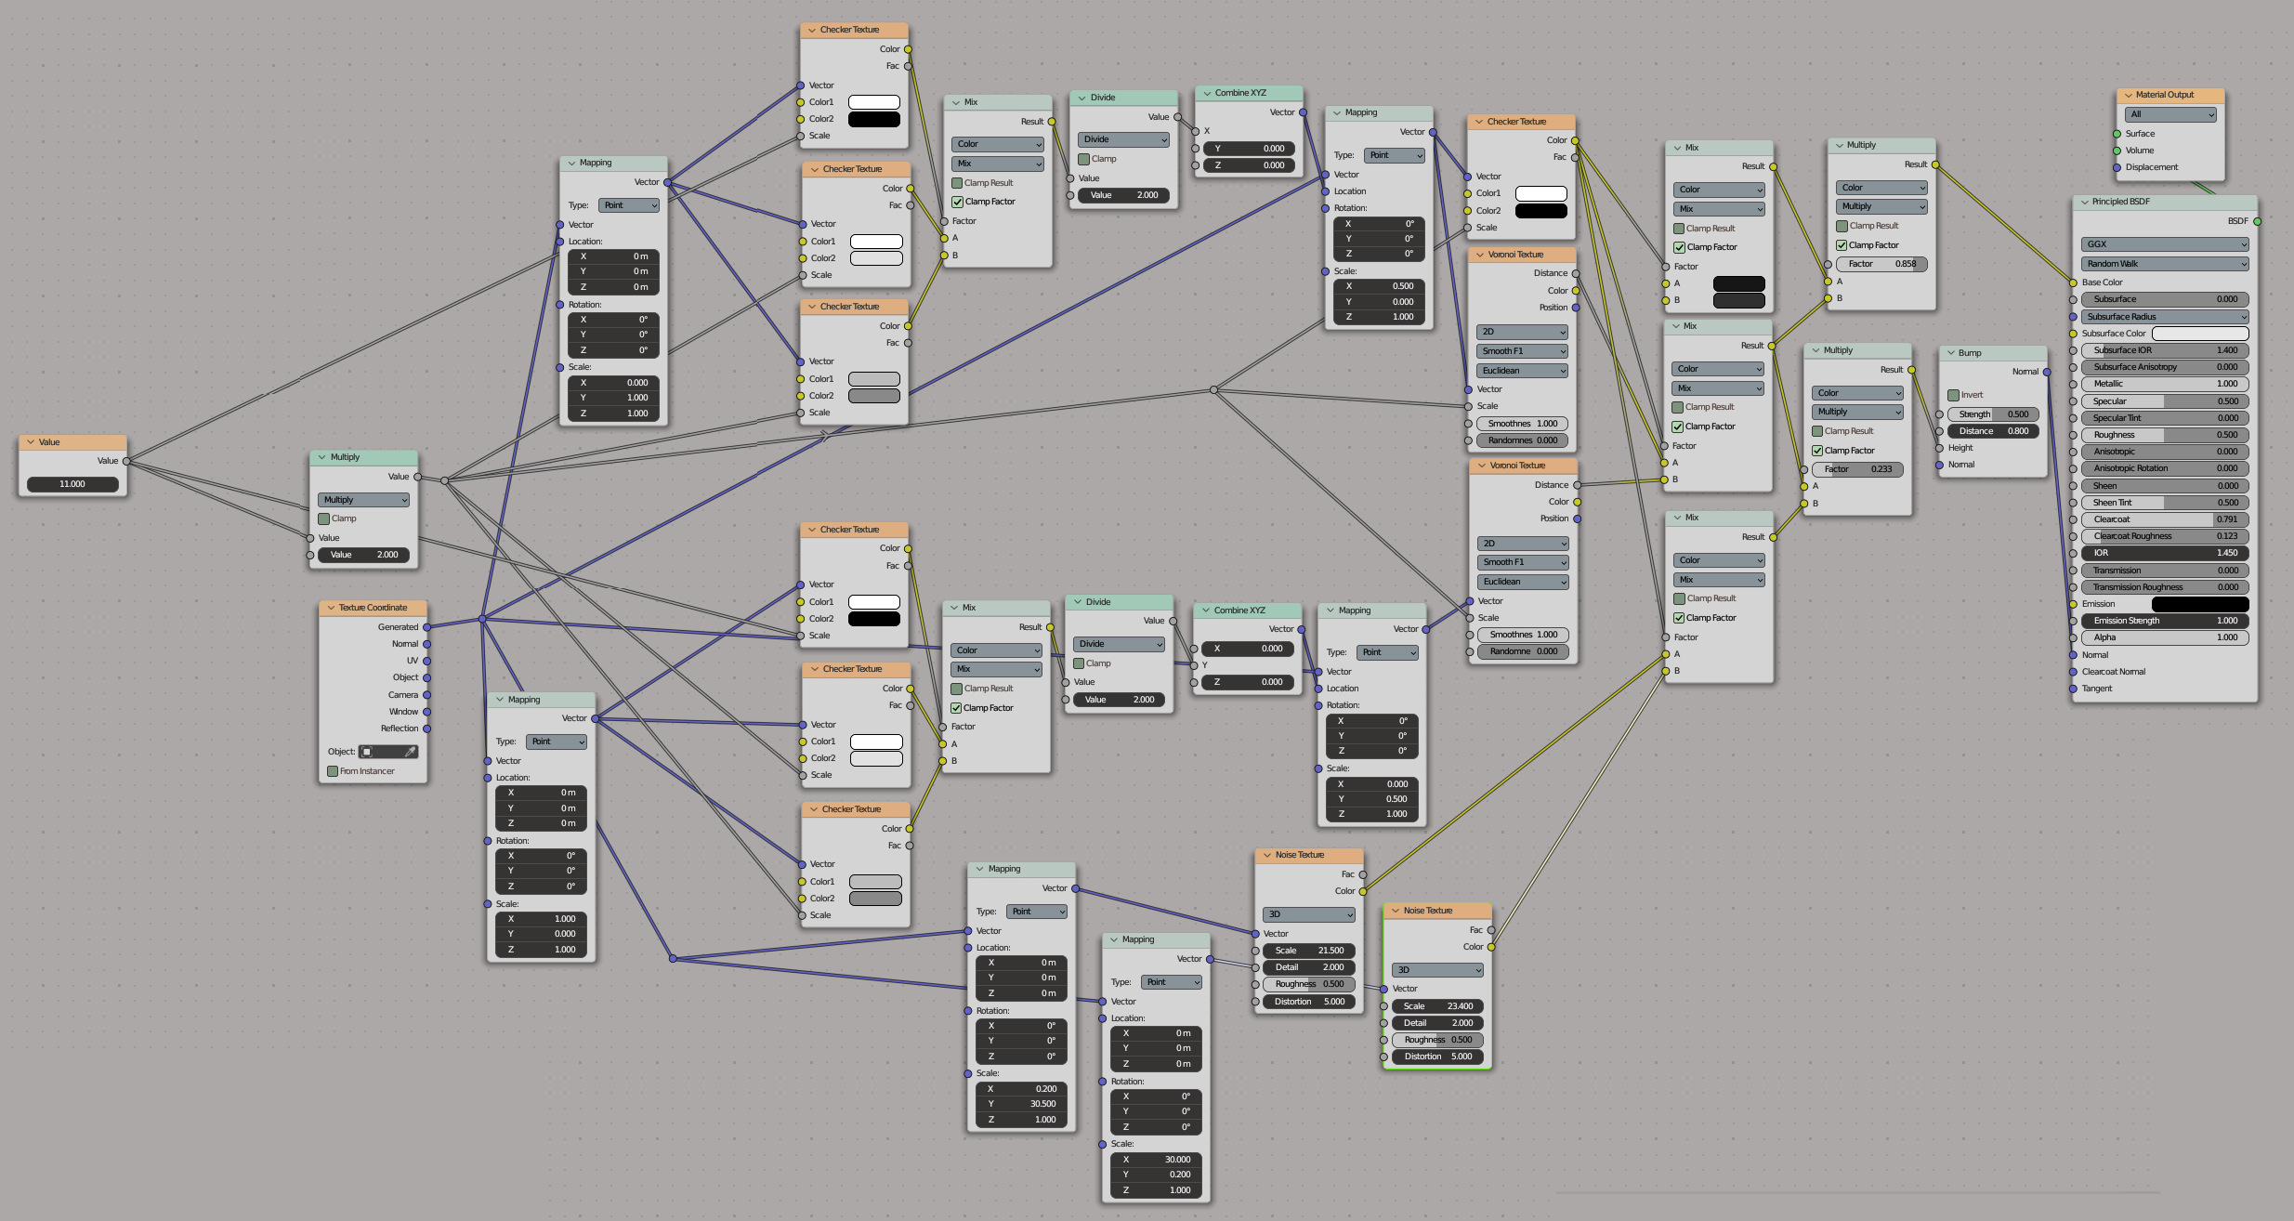Click the Clearcoat slider in Principled BSDF
The height and width of the screenshot is (1221, 2294).
[x=2164, y=519]
